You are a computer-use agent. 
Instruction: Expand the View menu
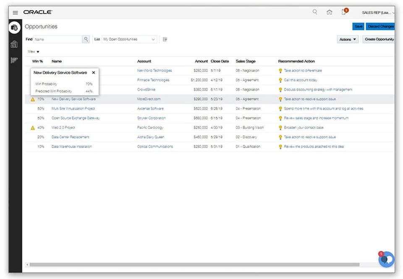34,52
